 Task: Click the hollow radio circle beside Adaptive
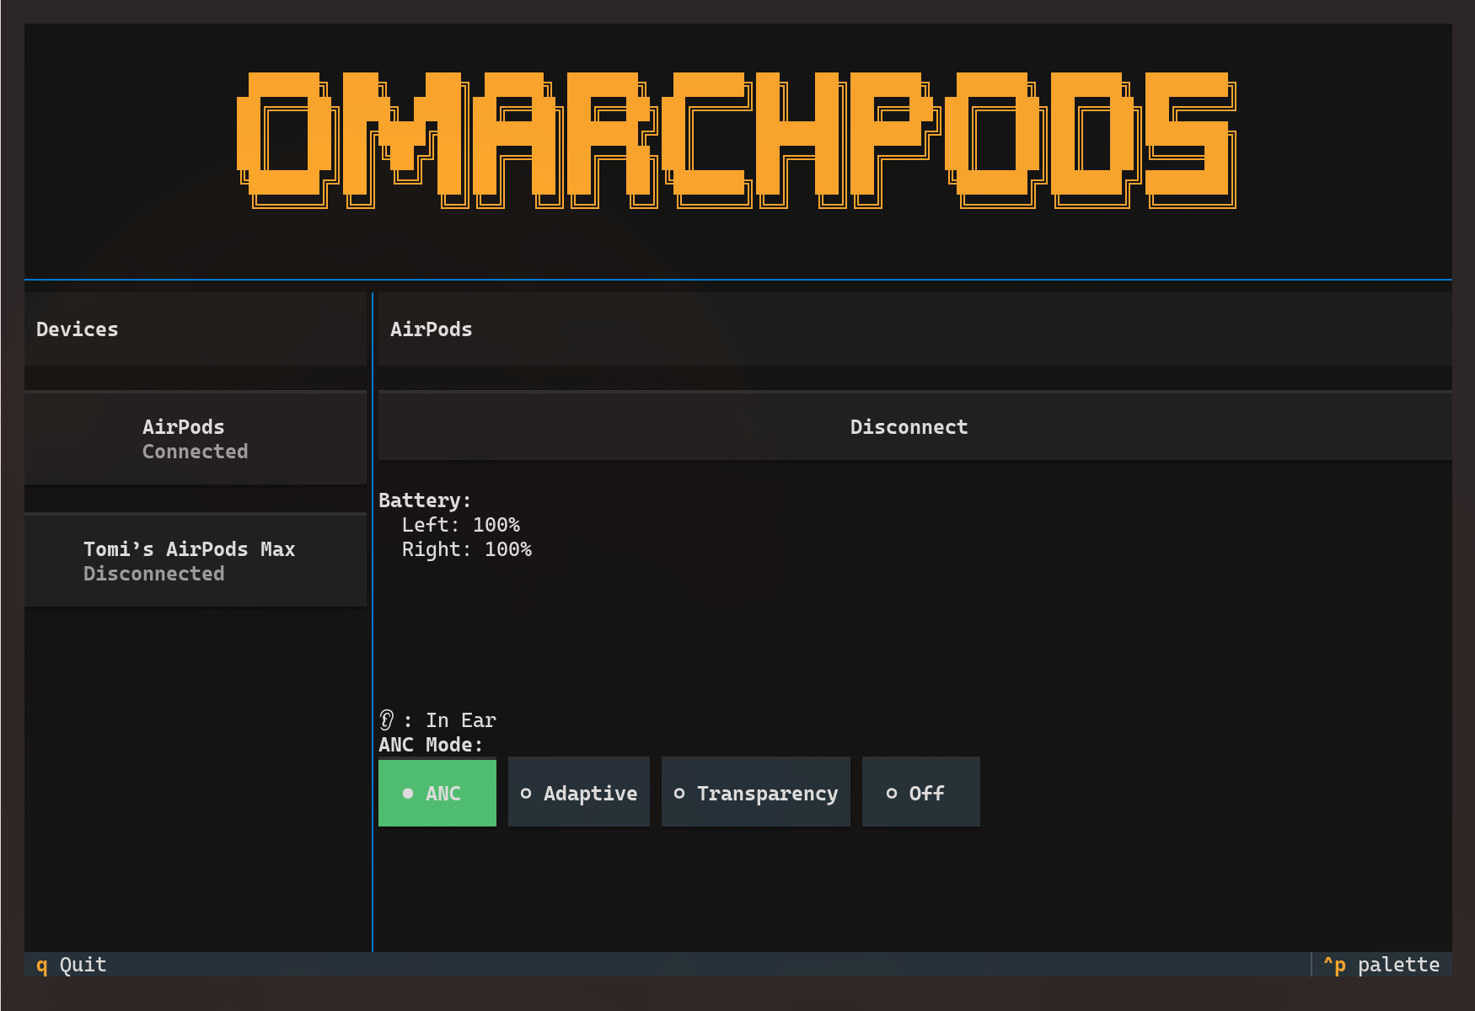pyautogui.click(x=527, y=792)
